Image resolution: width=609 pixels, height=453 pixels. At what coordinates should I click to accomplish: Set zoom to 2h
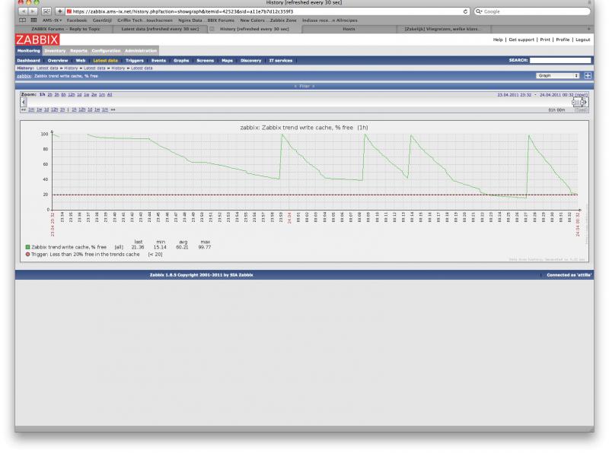click(x=50, y=94)
